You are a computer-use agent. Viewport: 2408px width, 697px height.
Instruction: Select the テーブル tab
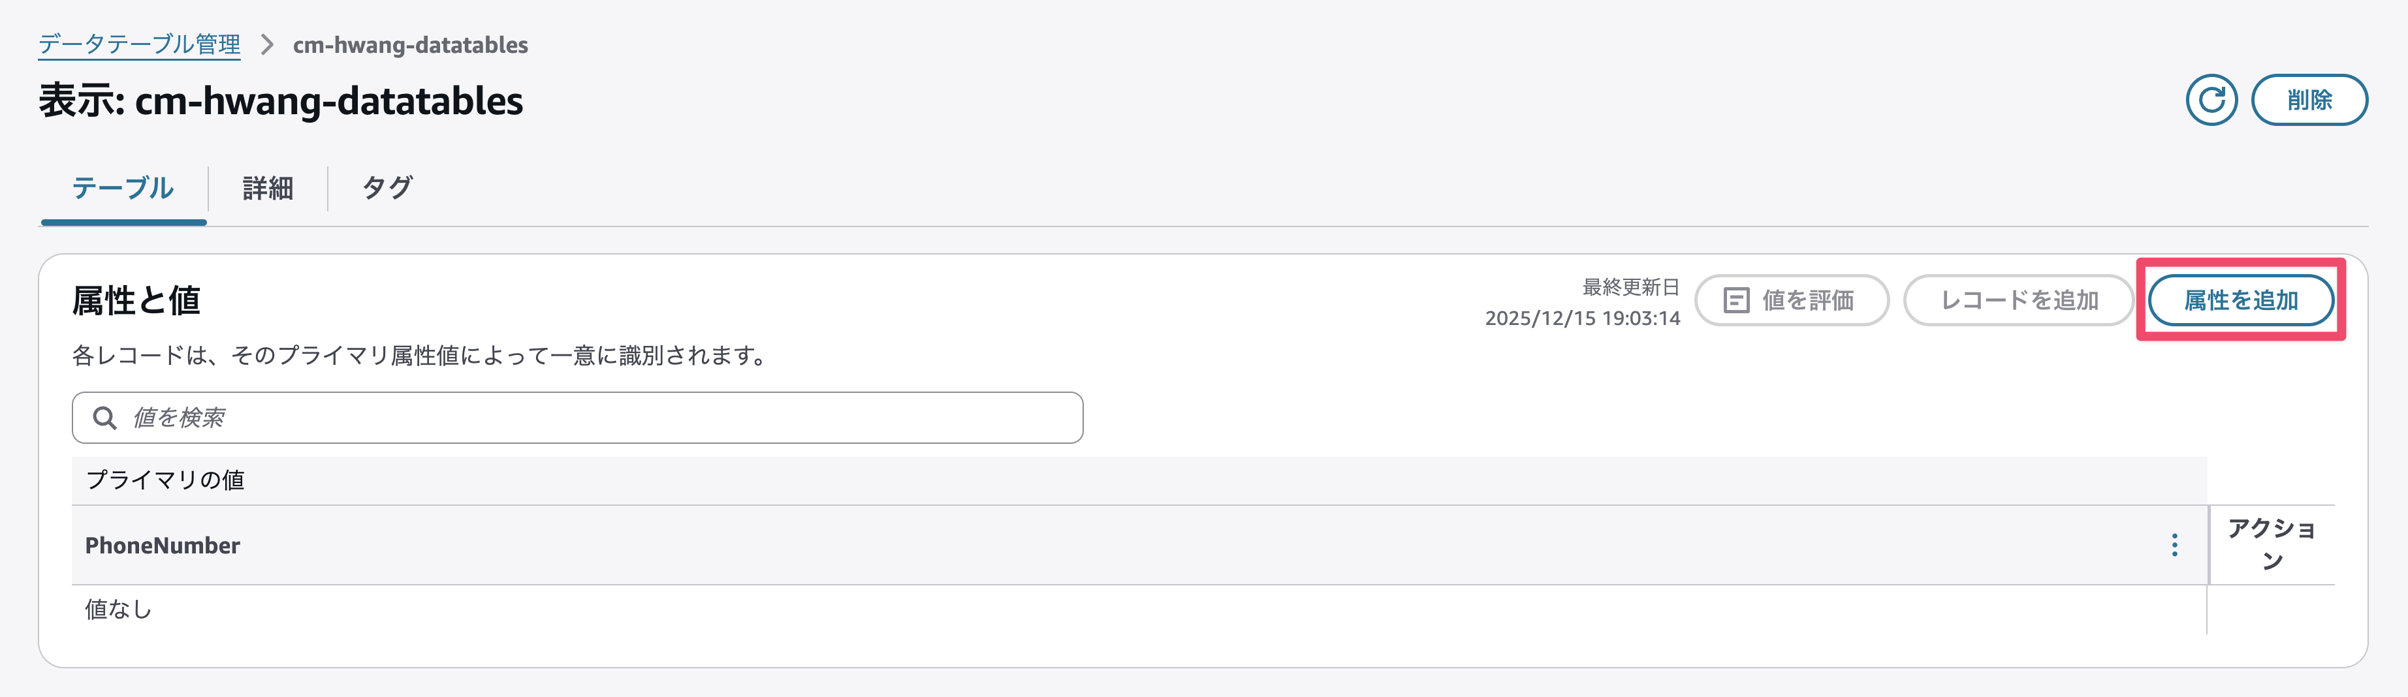(x=123, y=188)
